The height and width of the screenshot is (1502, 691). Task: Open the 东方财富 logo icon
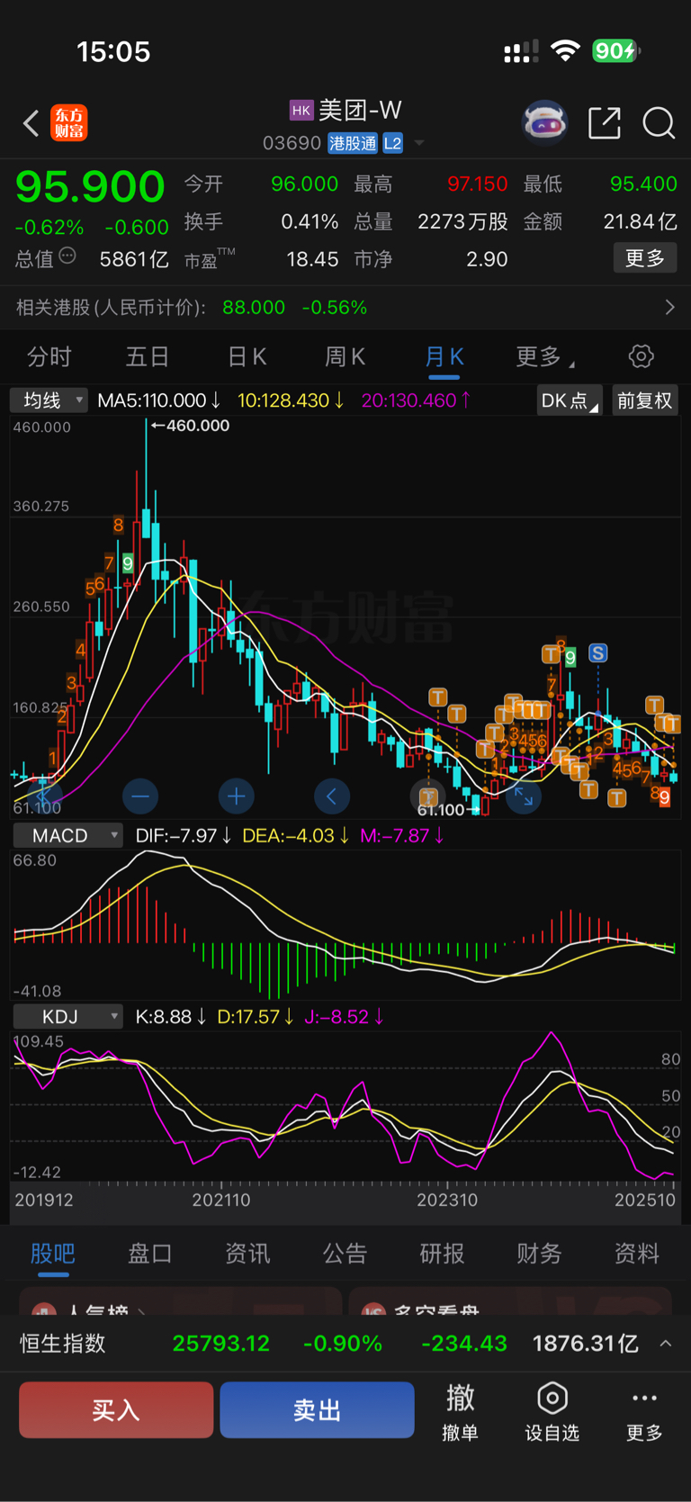click(x=69, y=123)
